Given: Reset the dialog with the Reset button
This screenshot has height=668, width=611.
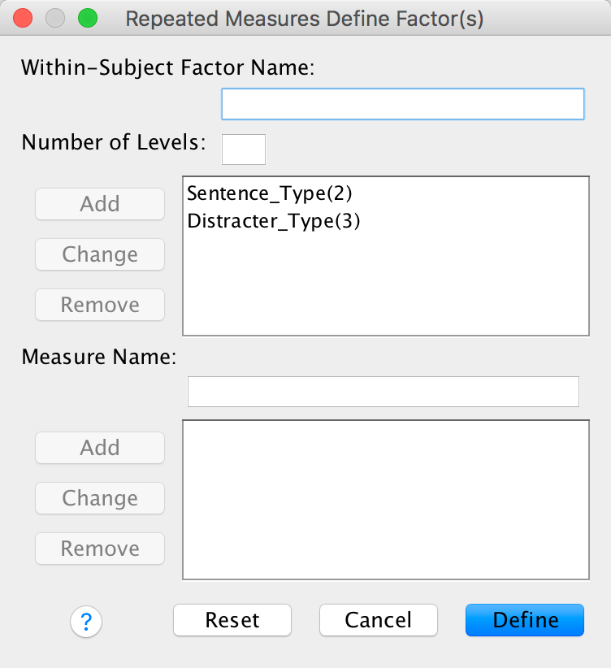Looking at the screenshot, I should click(x=232, y=620).
